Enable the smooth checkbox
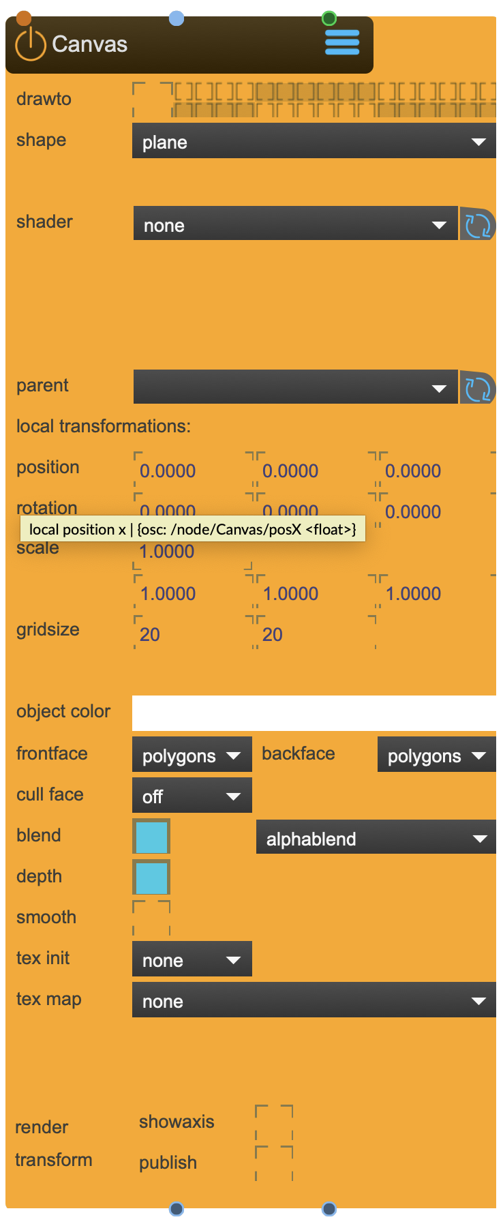 (151, 918)
